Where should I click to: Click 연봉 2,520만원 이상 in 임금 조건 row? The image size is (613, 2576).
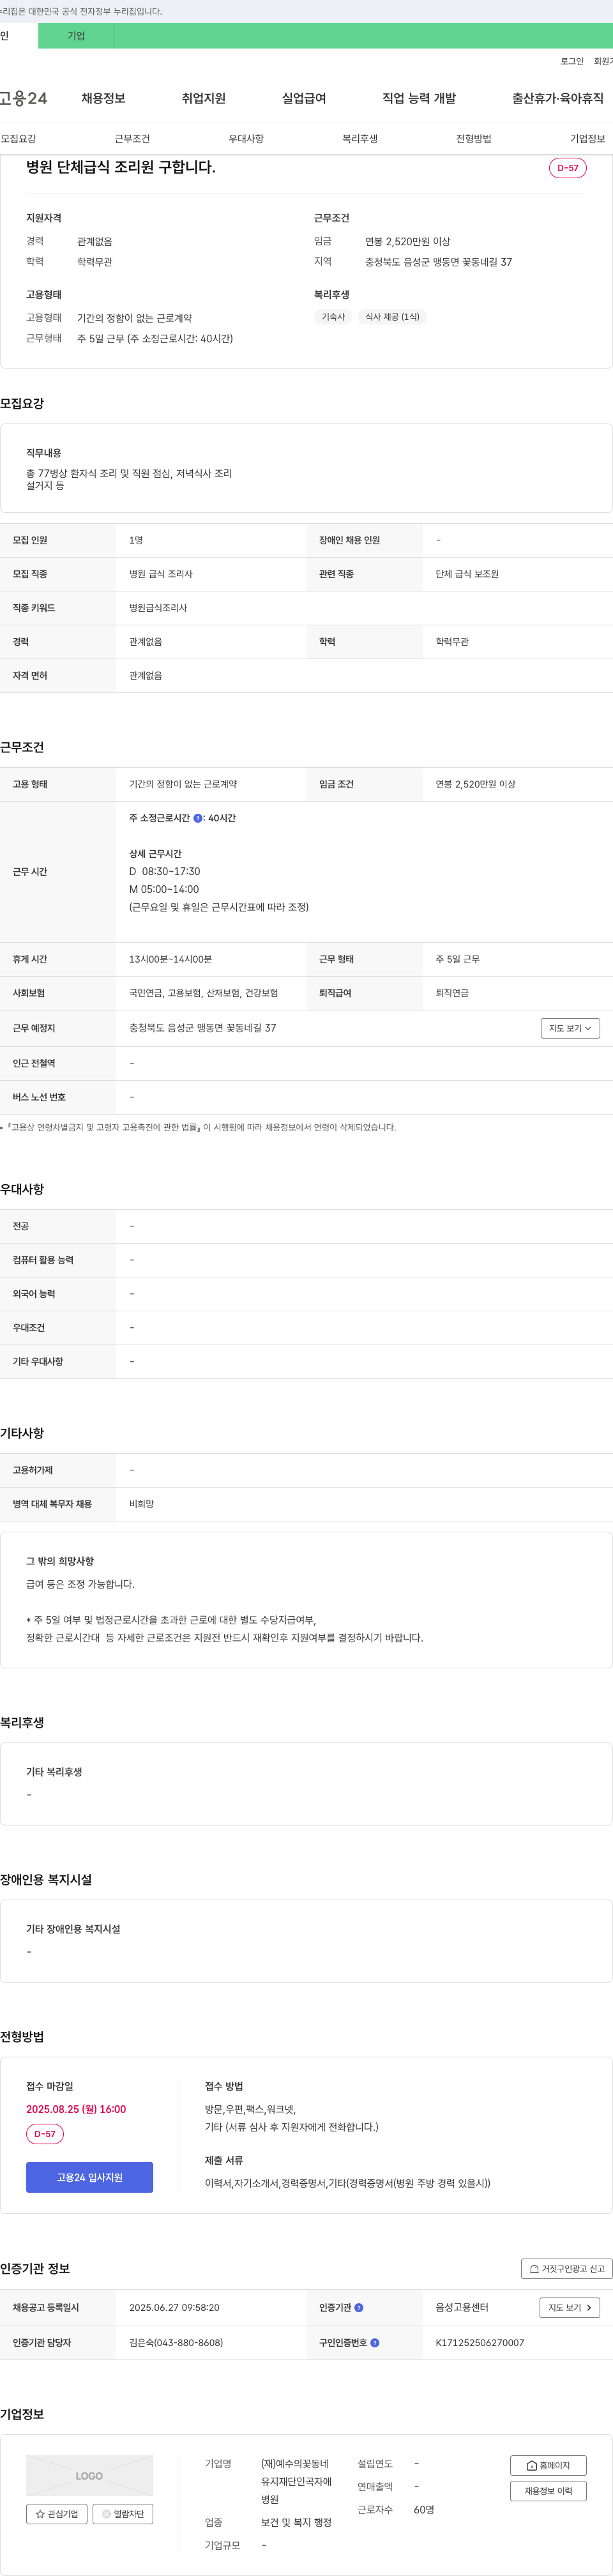475,784
